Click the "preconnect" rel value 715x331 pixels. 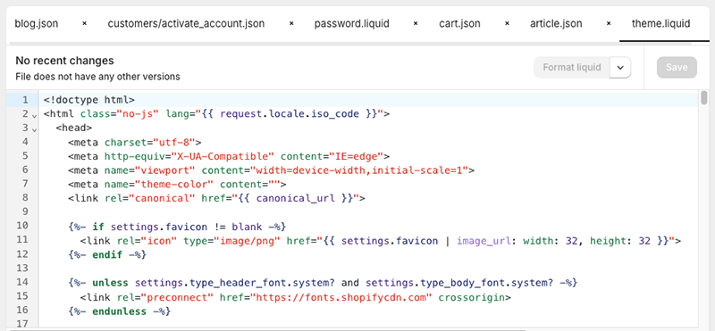click(177, 297)
